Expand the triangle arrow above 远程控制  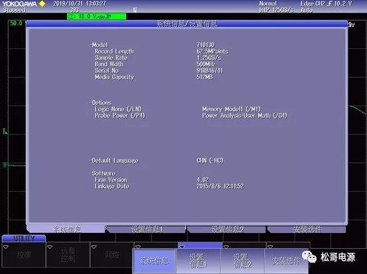[50, 247]
